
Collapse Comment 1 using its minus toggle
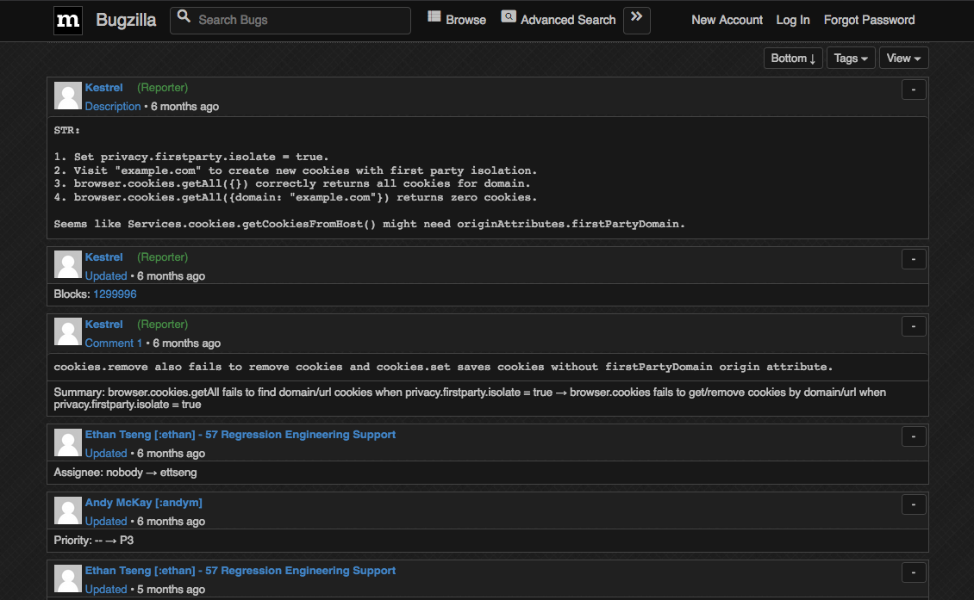(x=913, y=326)
